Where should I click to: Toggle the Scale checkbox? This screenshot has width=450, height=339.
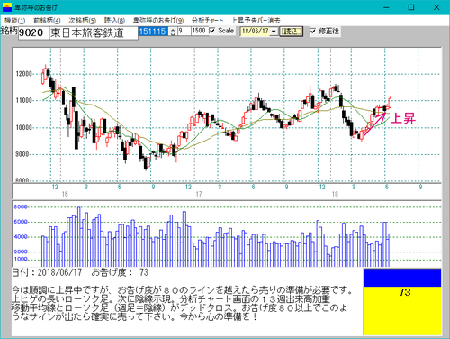pos(212,31)
